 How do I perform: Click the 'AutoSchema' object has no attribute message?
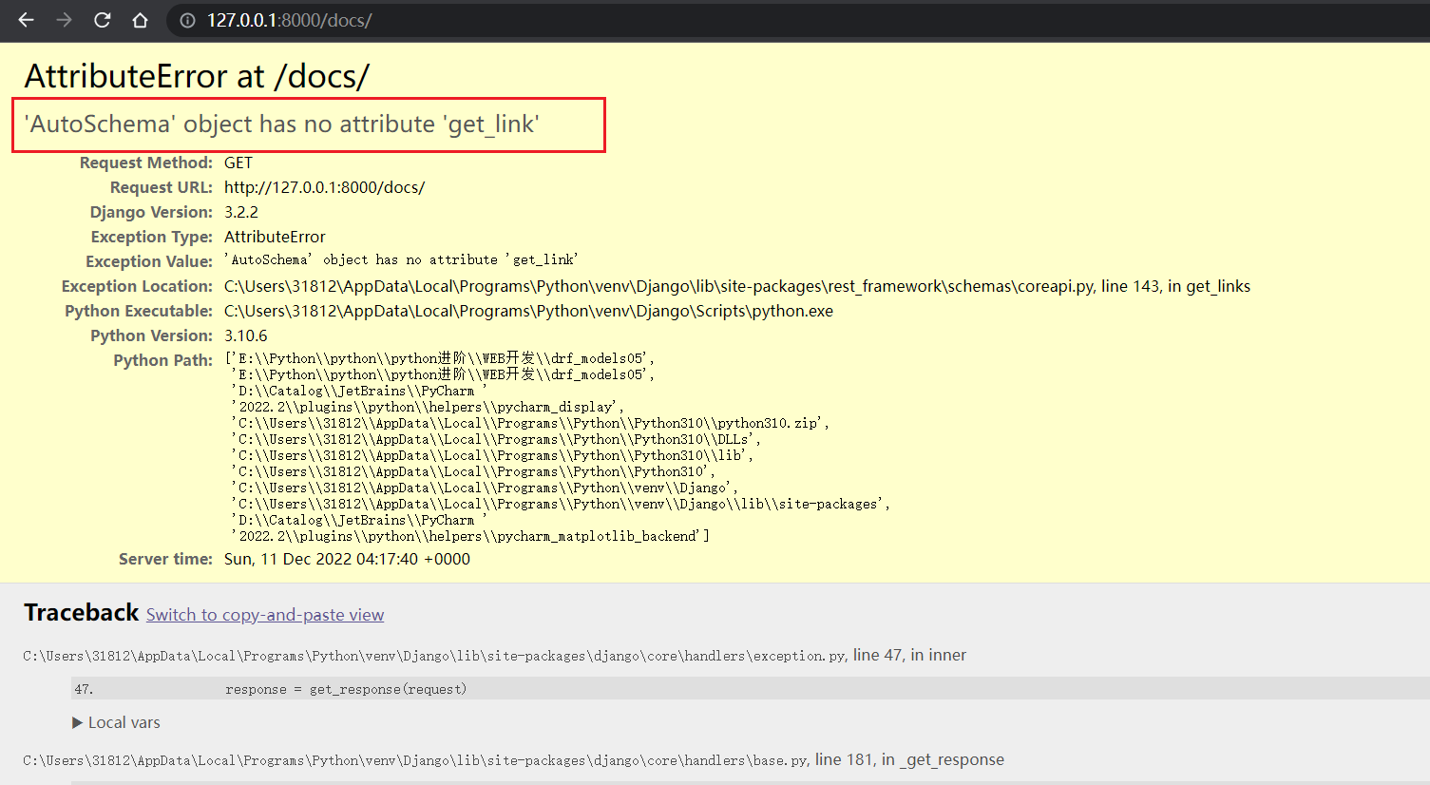click(x=282, y=124)
